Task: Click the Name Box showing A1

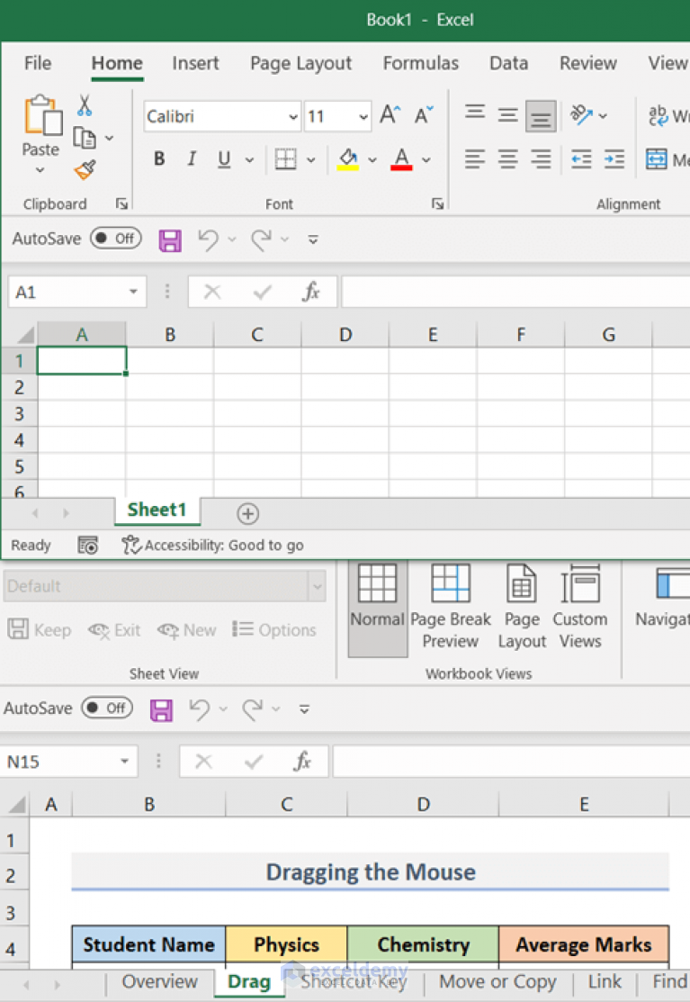Action: [x=77, y=292]
